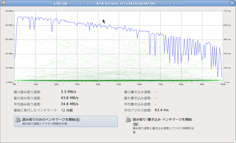Click the 775 ms axis label

coord(227,11)
